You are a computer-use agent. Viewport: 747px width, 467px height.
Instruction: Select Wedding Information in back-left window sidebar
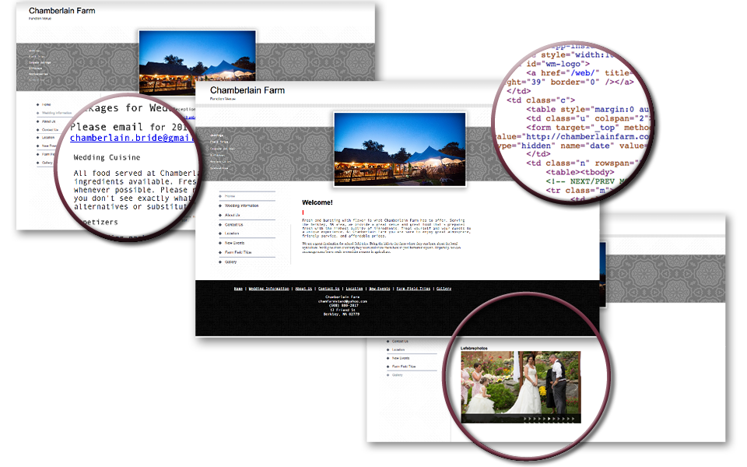point(57,113)
